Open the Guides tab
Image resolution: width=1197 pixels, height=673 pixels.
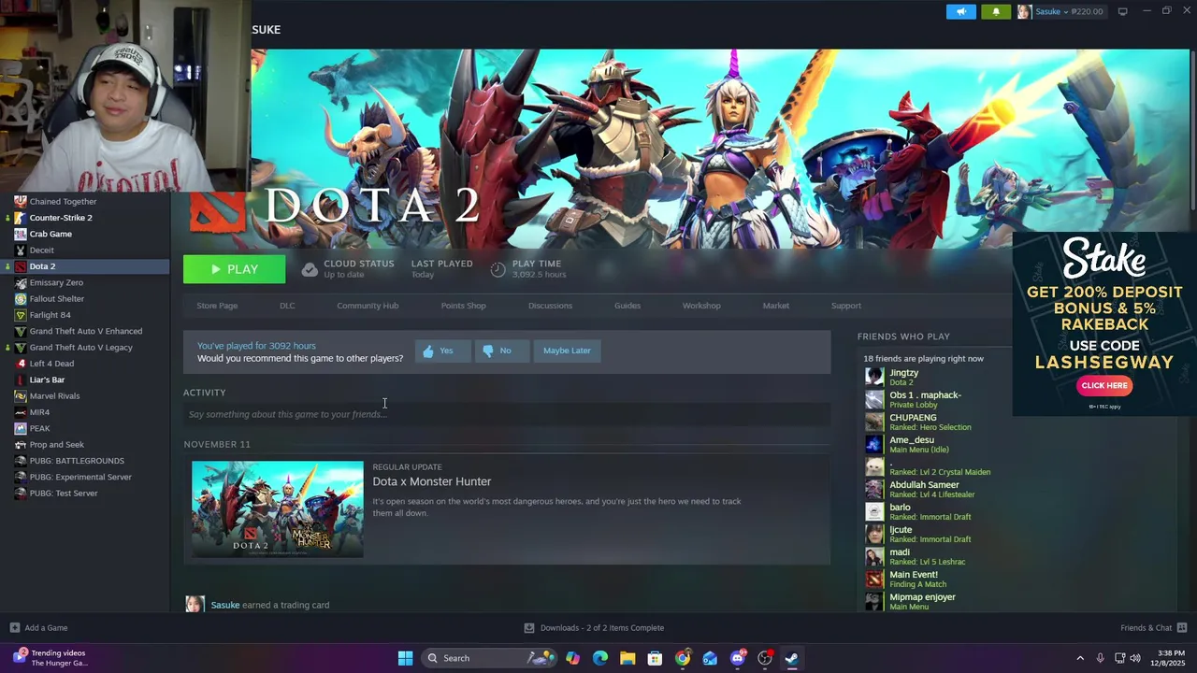pyautogui.click(x=627, y=306)
